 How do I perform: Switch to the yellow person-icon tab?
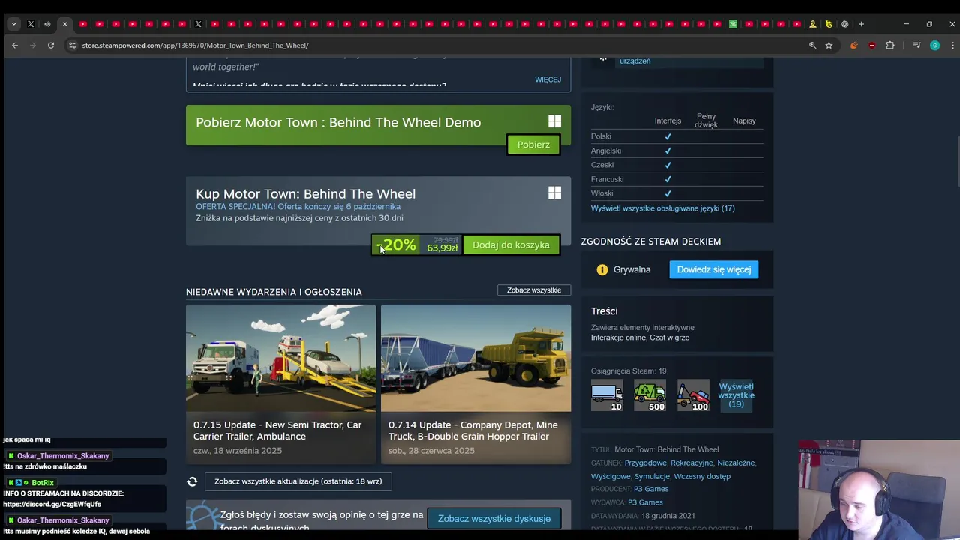coord(812,24)
